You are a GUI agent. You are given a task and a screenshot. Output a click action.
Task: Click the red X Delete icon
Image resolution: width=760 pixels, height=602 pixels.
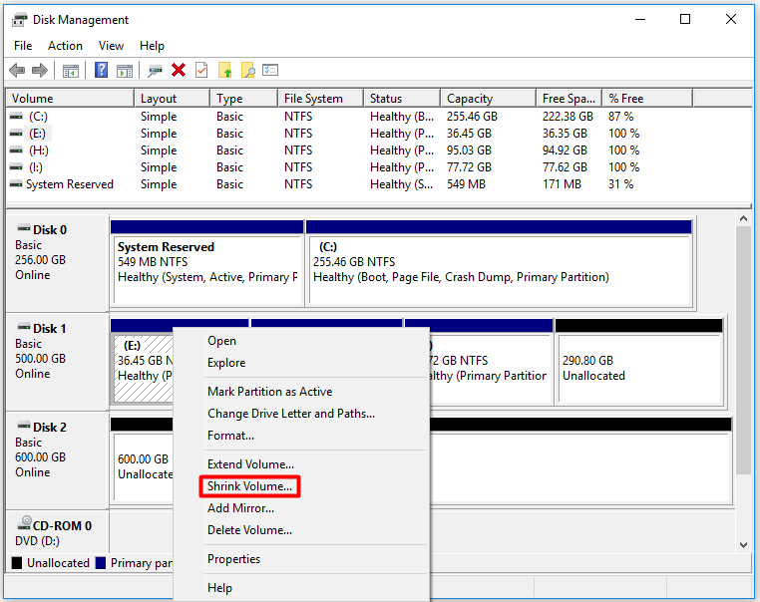[x=179, y=70]
